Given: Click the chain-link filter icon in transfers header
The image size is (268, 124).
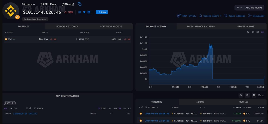Looking at the screenshot, I should coord(142,107).
